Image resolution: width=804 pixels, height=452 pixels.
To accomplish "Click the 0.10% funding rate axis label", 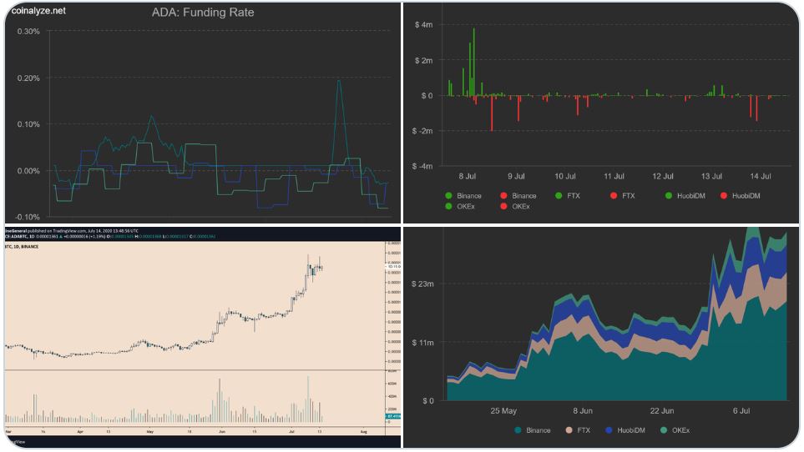I will (28, 124).
